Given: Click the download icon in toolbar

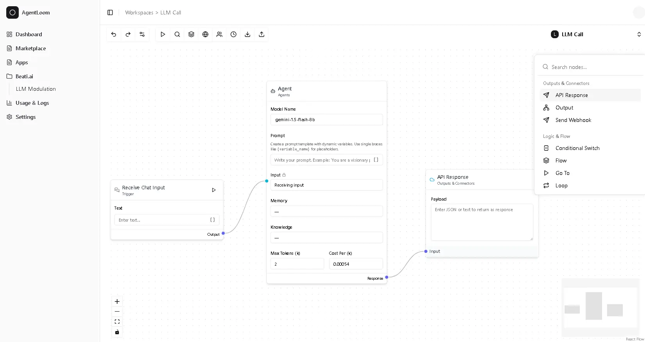Looking at the screenshot, I should coord(247,34).
